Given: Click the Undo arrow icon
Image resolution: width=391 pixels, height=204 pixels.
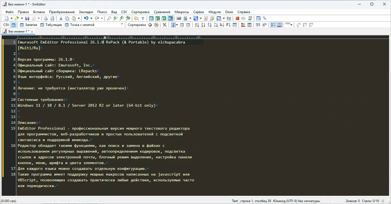Looking at the screenshot, I should pyautogui.click(x=86, y=19).
